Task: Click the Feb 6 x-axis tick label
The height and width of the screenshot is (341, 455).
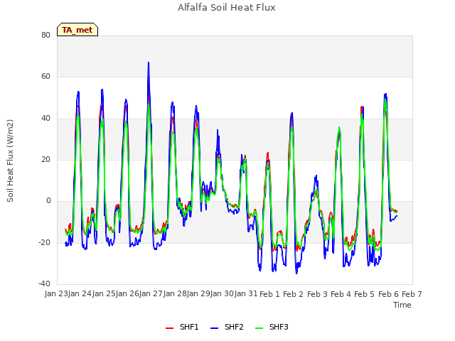Action: point(388,294)
